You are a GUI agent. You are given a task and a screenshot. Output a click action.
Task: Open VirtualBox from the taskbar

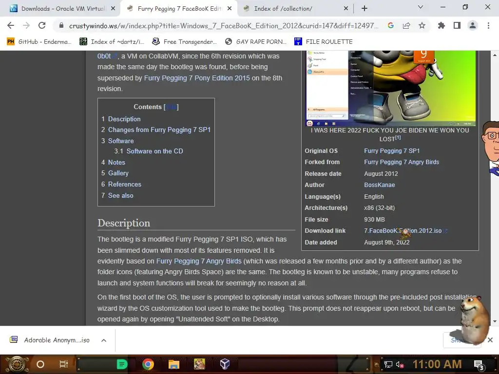point(225,364)
